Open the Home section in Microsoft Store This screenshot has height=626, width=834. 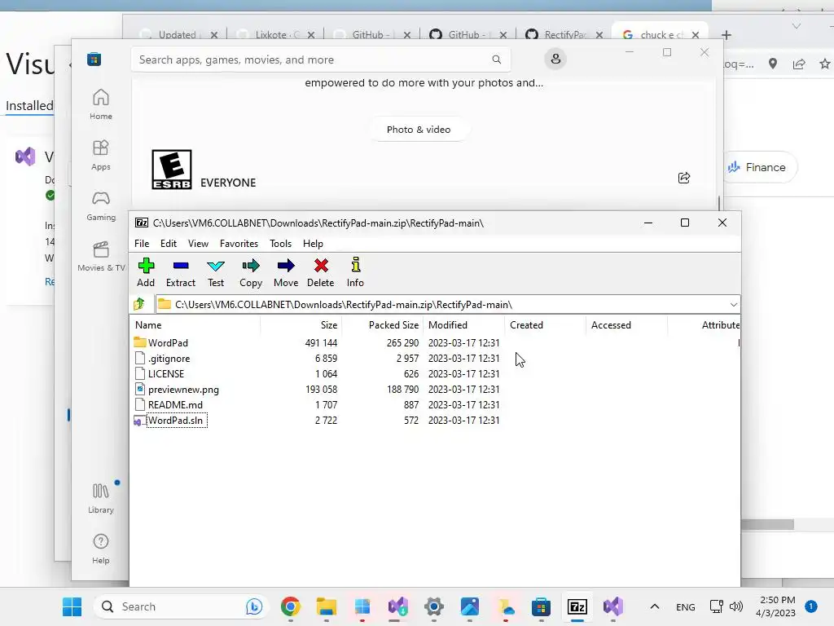click(x=100, y=104)
